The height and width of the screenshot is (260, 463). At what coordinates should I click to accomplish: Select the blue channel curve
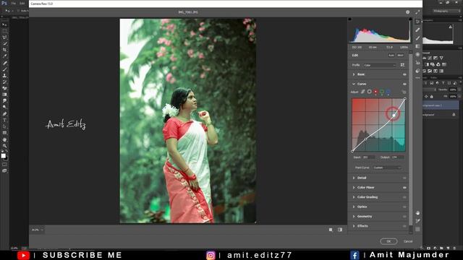tap(388, 92)
